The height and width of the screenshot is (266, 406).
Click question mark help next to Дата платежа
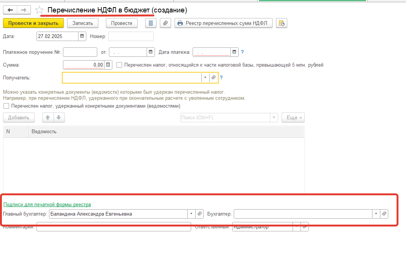tap(242, 52)
